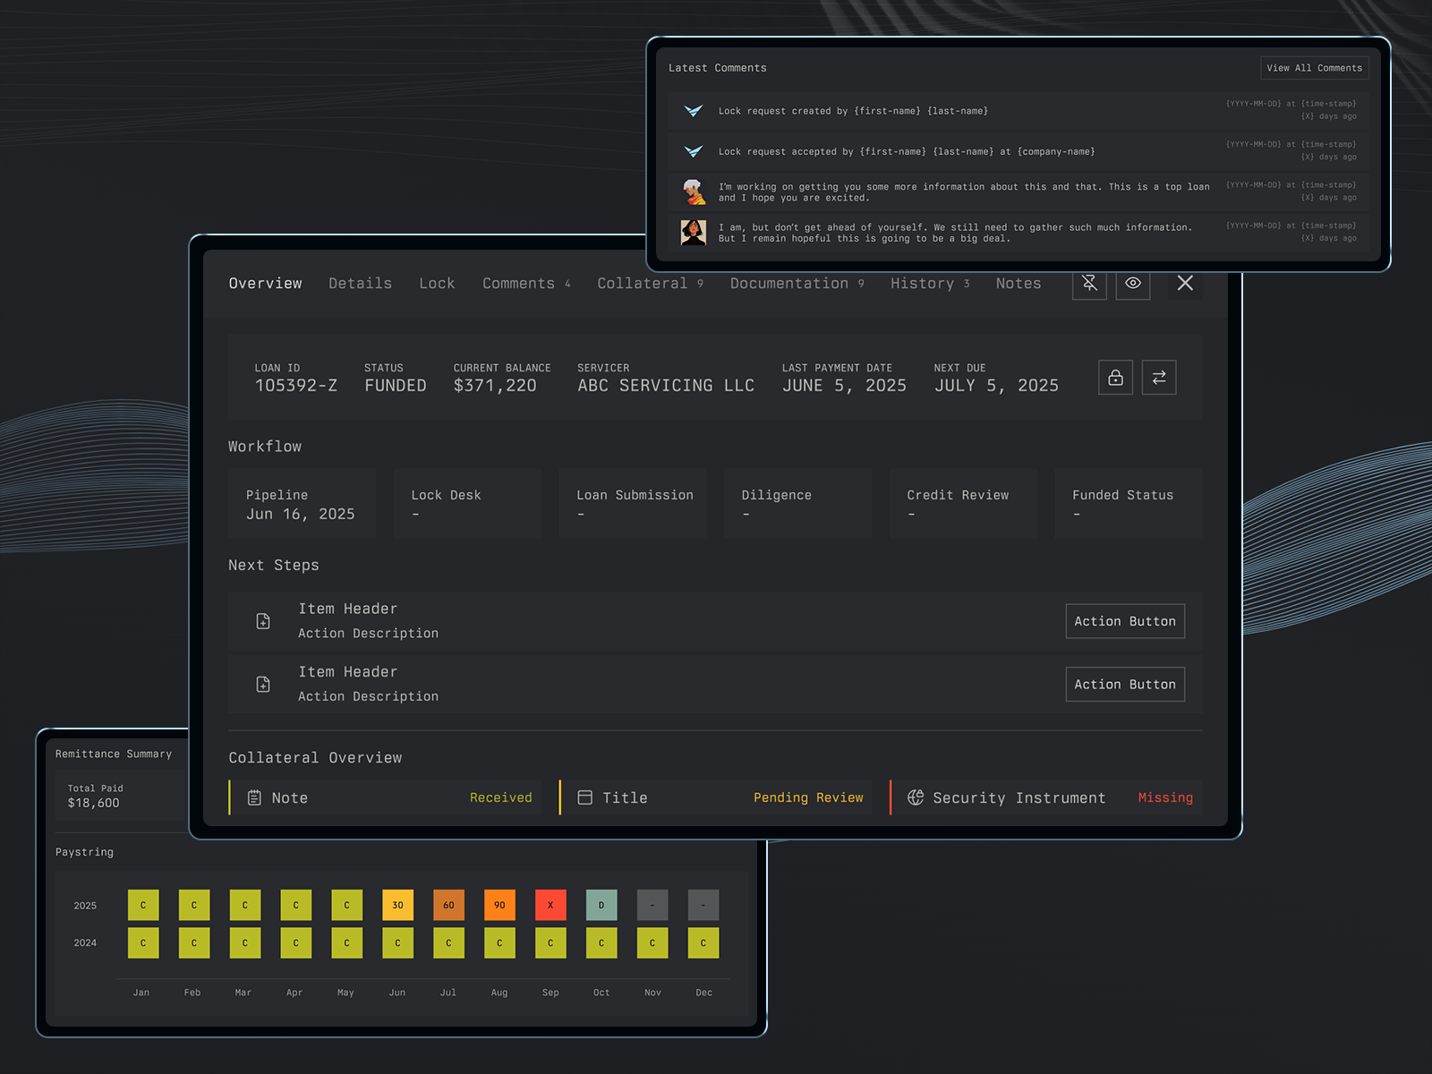This screenshot has height=1074, width=1432.
Task: Toggle the eye visibility icon
Action: click(1133, 284)
